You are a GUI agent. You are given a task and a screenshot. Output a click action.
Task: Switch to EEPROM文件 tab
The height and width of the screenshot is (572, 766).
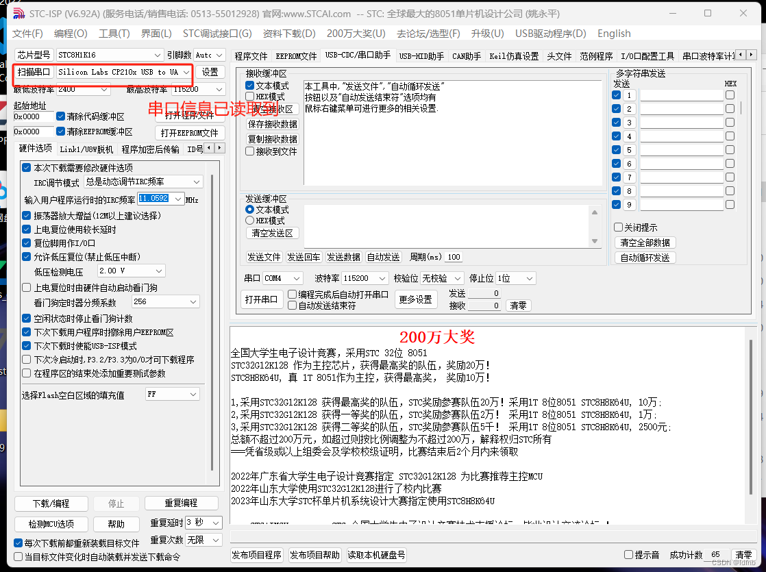[296, 56]
